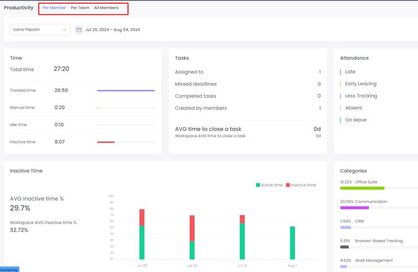Click the red Inactive time progress bar

[106, 142]
